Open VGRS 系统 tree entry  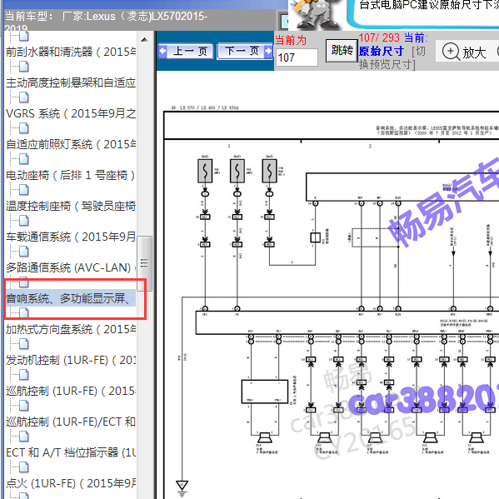(x=71, y=113)
